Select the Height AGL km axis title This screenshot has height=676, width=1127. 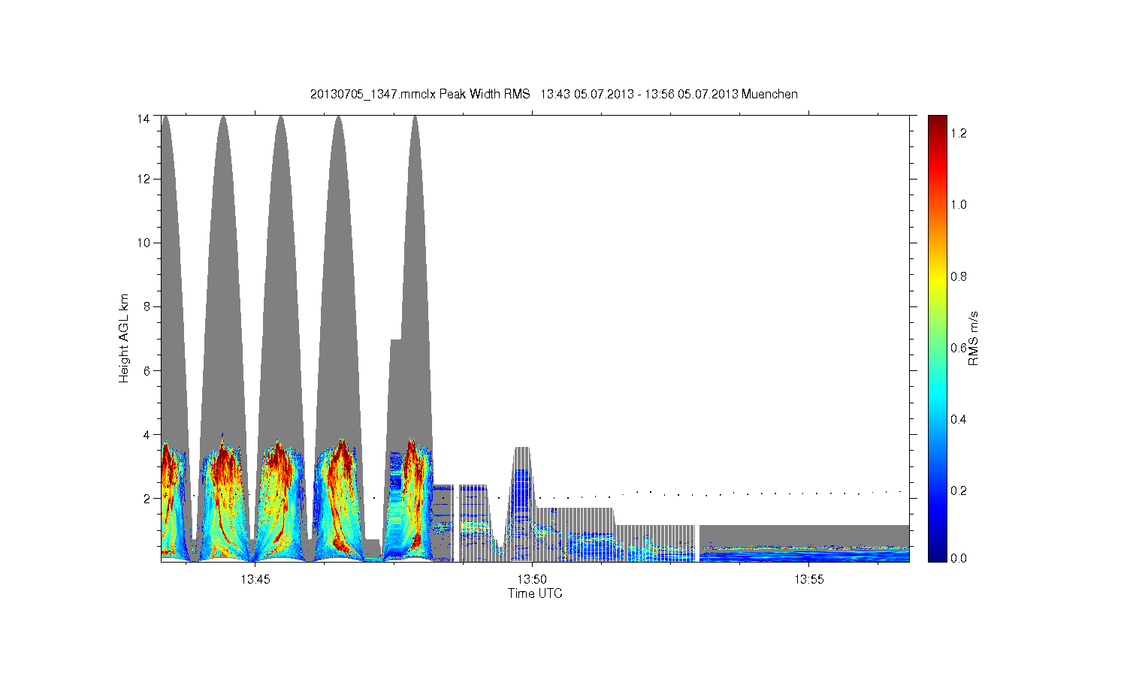(124, 338)
